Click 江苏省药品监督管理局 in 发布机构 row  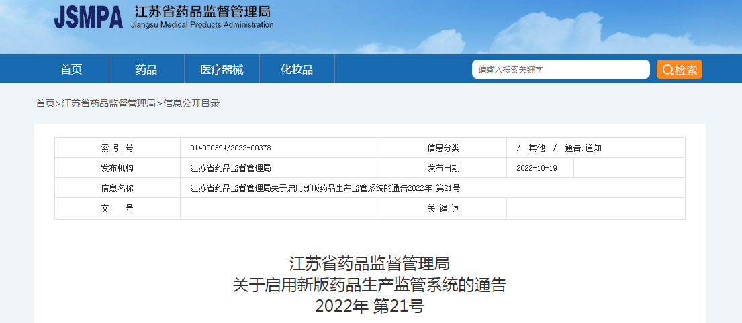point(230,168)
